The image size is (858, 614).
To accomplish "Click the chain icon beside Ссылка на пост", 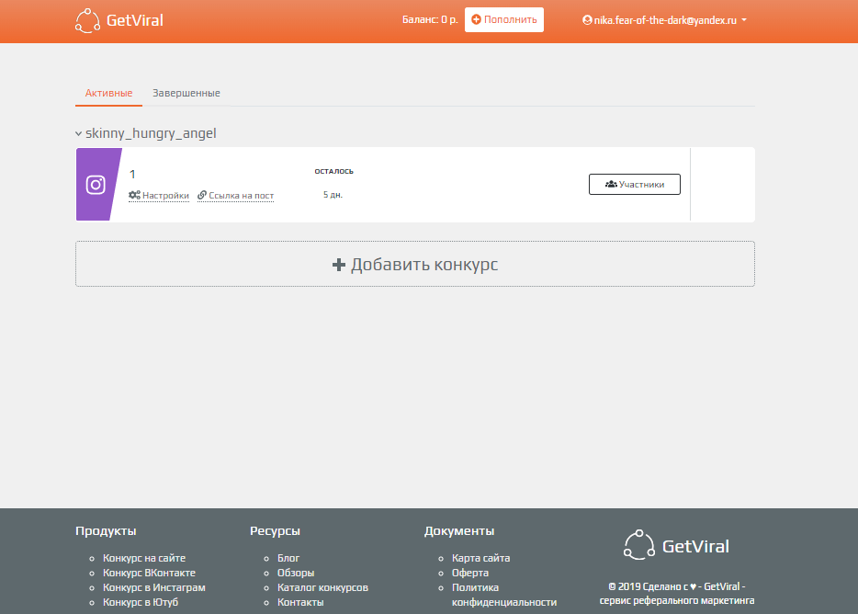I will [202, 195].
